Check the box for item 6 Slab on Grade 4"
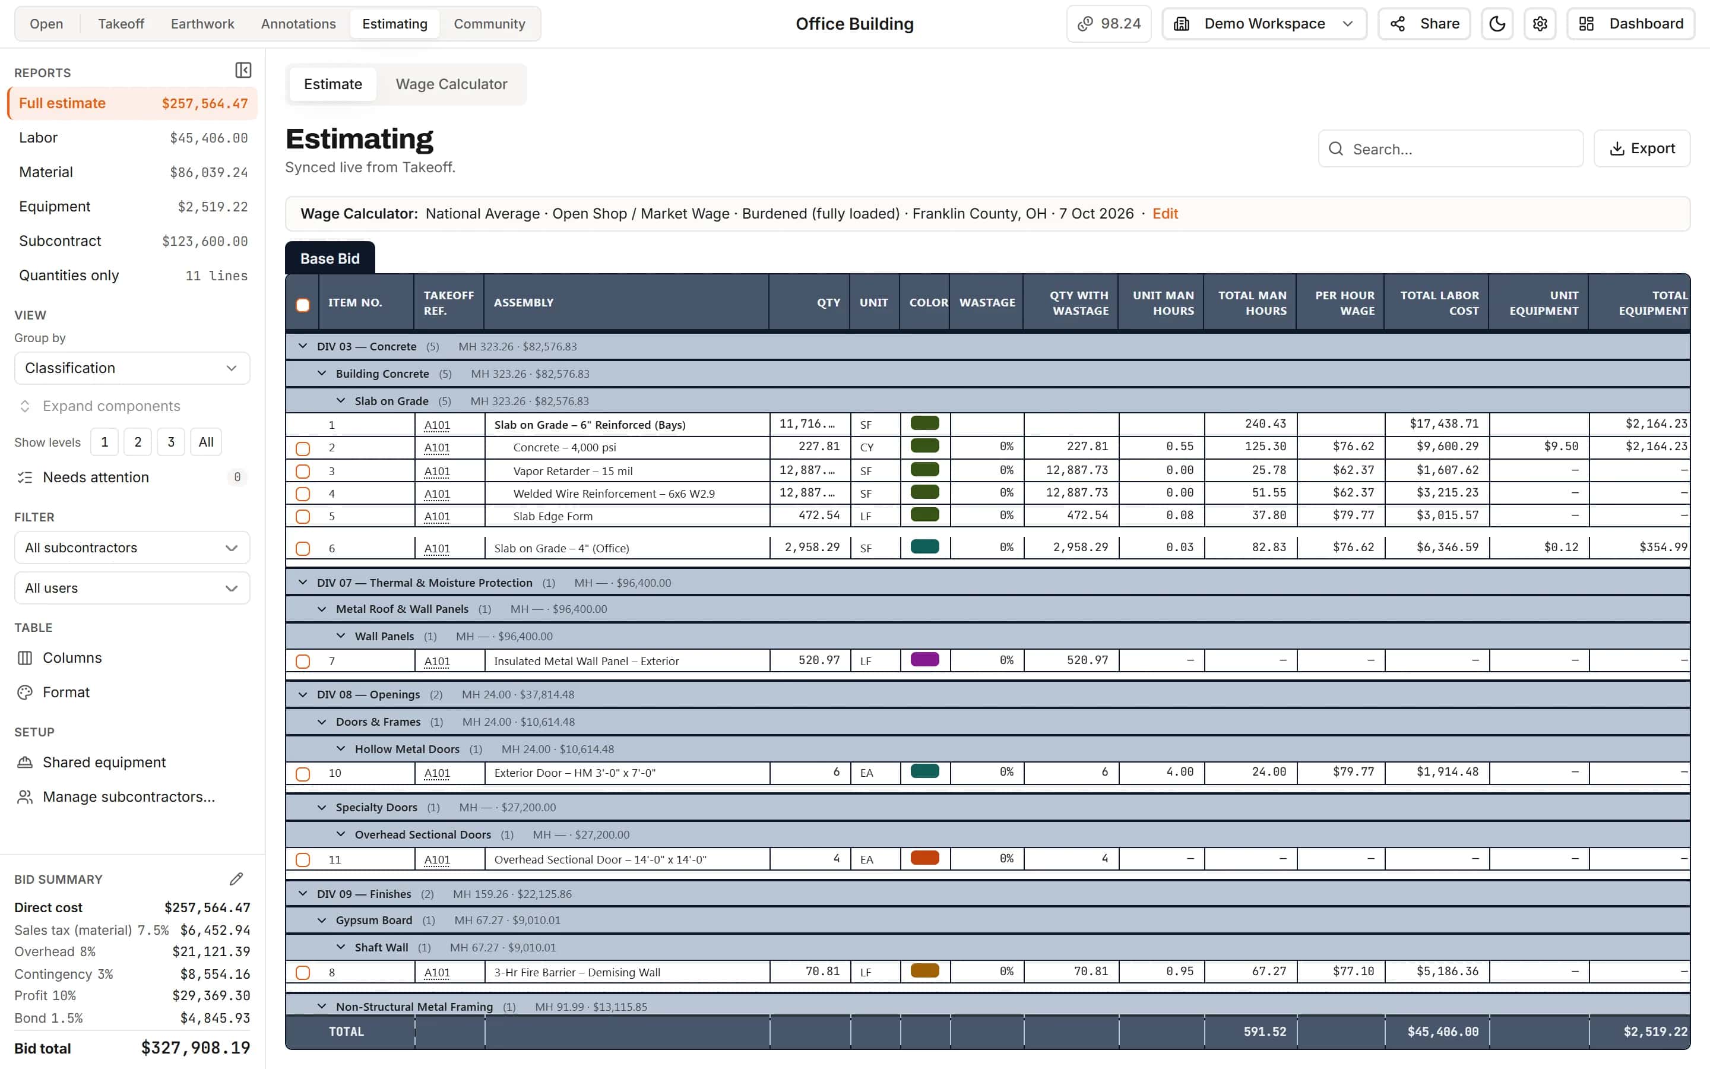This screenshot has height=1069, width=1710. coord(302,548)
